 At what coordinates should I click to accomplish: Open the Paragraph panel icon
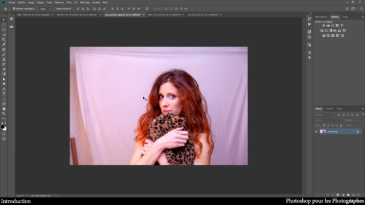point(309,58)
